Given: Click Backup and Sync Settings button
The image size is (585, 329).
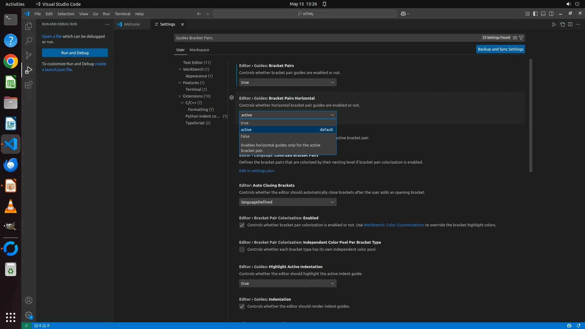Looking at the screenshot, I should coord(500,49).
